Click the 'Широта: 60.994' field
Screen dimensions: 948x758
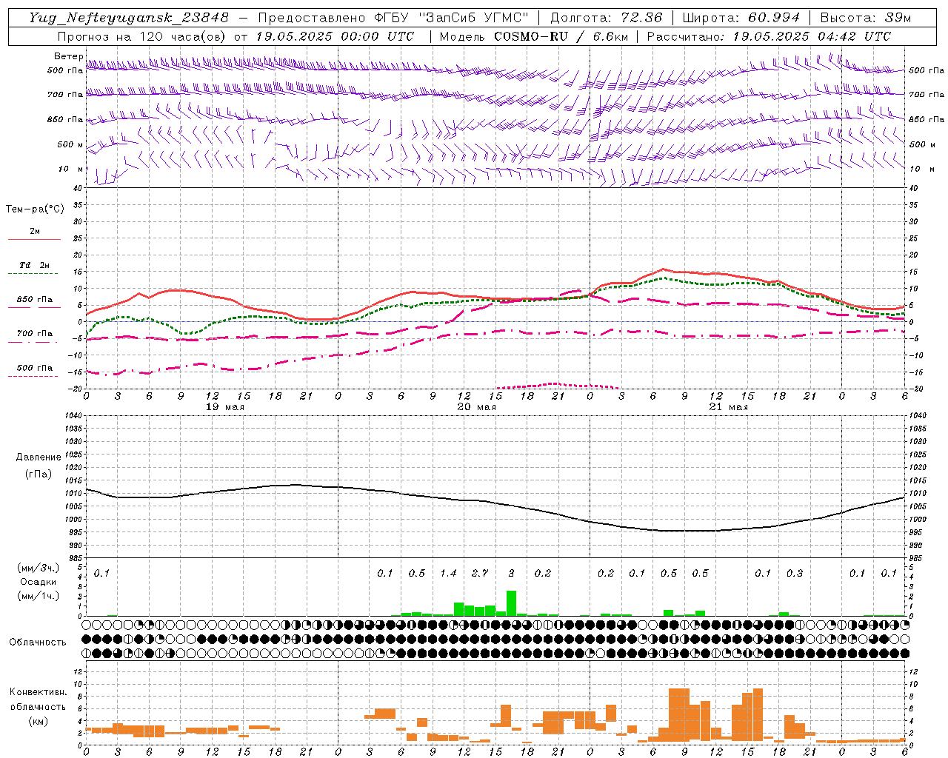[741, 18]
